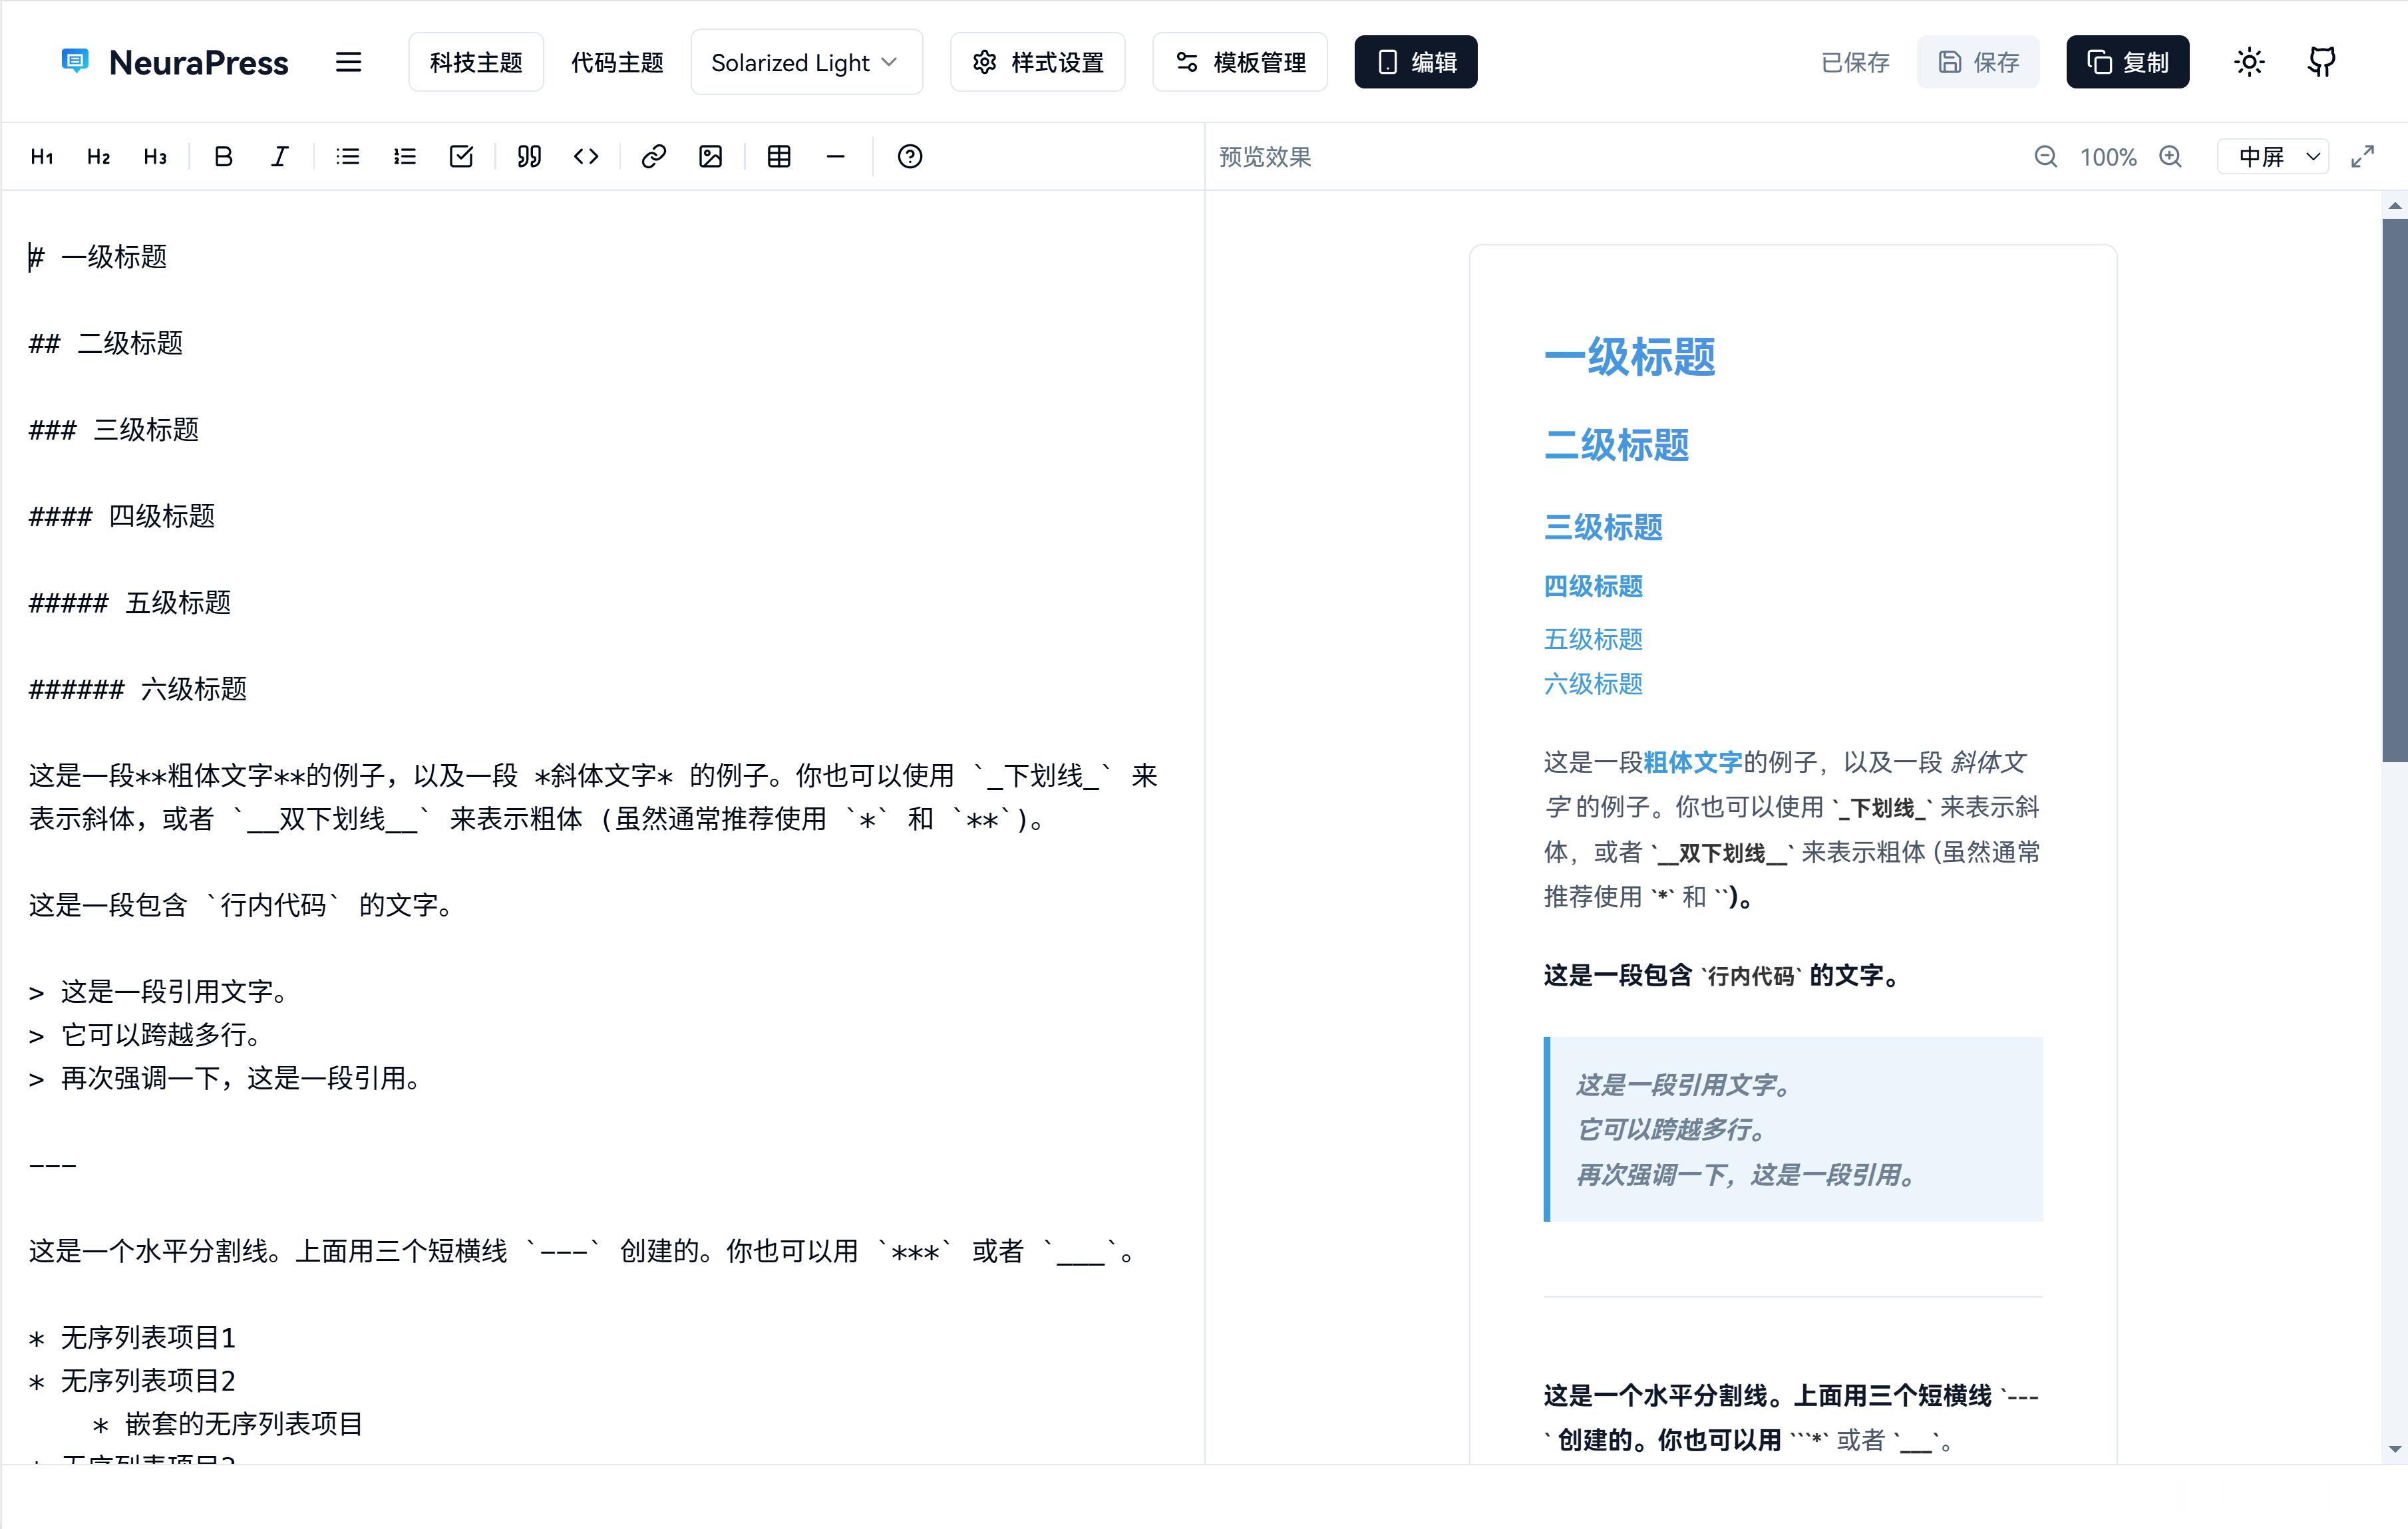Insert an image
Image resolution: width=2408 pixels, height=1529 pixels.
click(x=711, y=157)
